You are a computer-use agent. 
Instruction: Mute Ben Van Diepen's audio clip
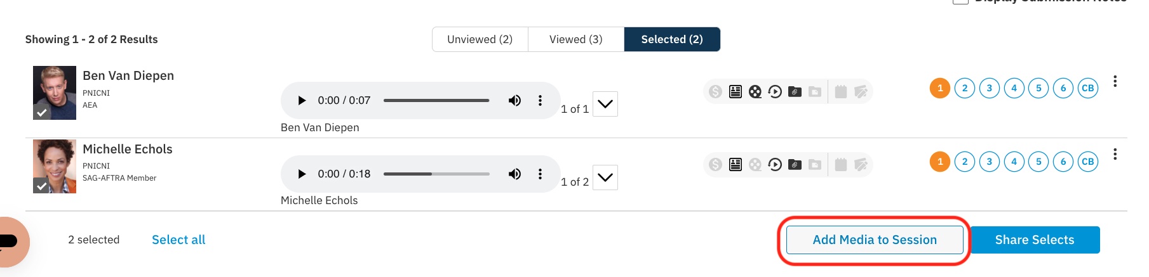click(514, 100)
